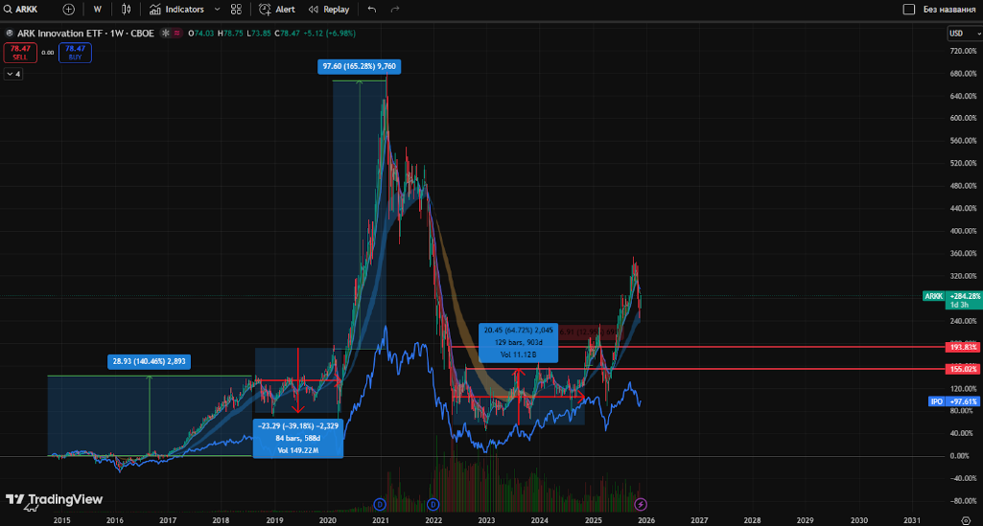Screen dimensions: 983x526
Task: Click the Undo arrow in the toolbar
Action: (x=372, y=9)
